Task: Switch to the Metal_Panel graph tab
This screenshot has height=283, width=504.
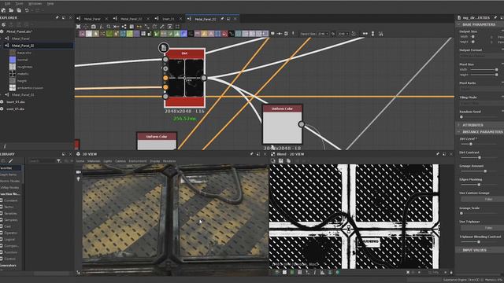Action: pyautogui.click(x=92, y=19)
